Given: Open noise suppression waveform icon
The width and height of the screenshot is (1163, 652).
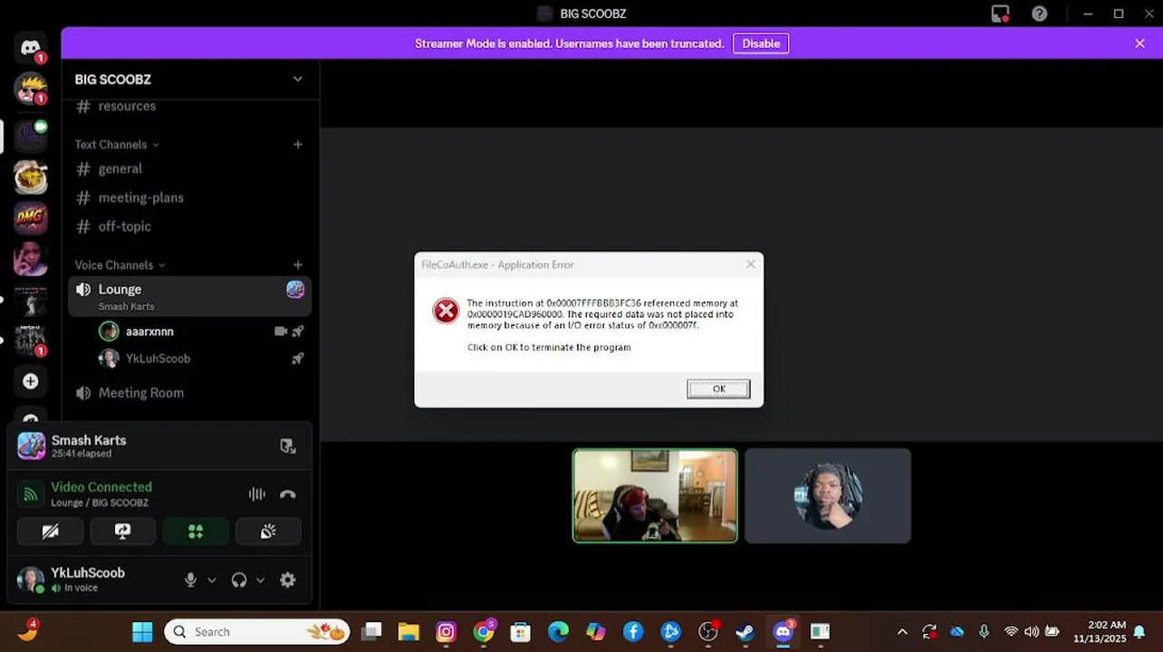Looking at the screenshot, I should pos(257,494).
